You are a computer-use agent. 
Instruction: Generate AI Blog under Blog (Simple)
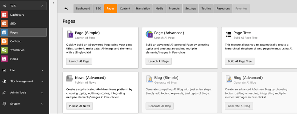point(159,106)
